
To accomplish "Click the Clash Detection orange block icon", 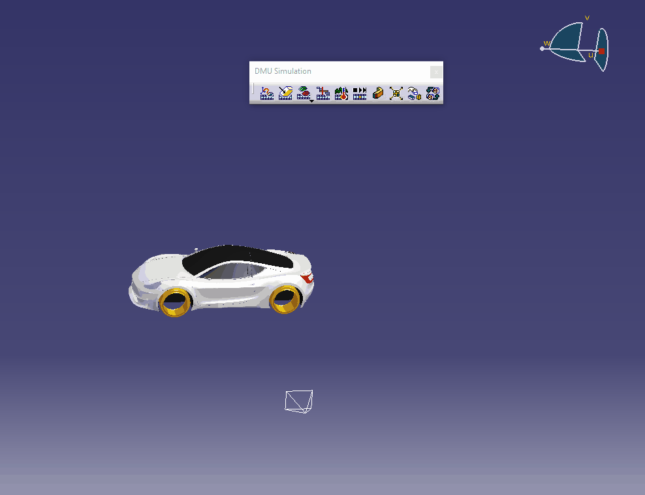I will tap(378, 93).
